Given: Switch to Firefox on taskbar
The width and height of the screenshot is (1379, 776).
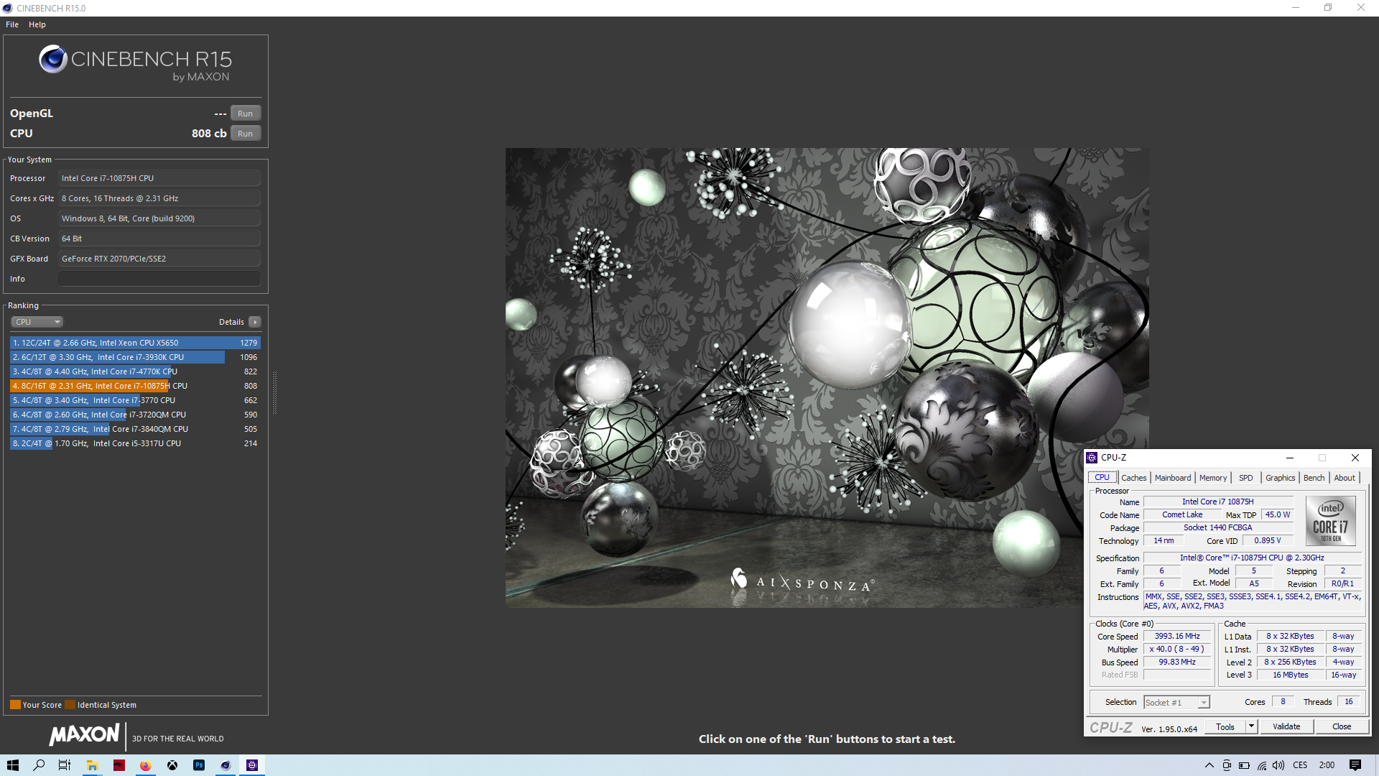Looking at the screenshot, I should click(x=145, y=765).
